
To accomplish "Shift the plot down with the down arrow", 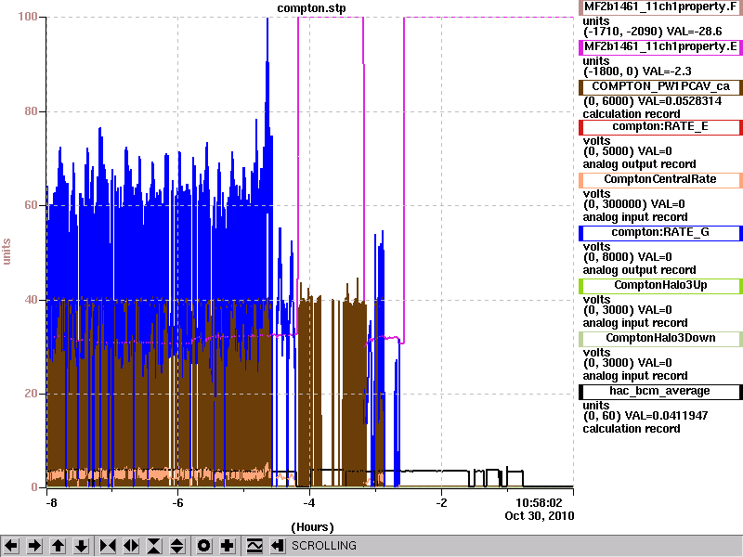I will (x=82, y=546).
